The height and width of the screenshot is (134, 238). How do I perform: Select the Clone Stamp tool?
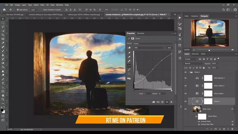3,55
